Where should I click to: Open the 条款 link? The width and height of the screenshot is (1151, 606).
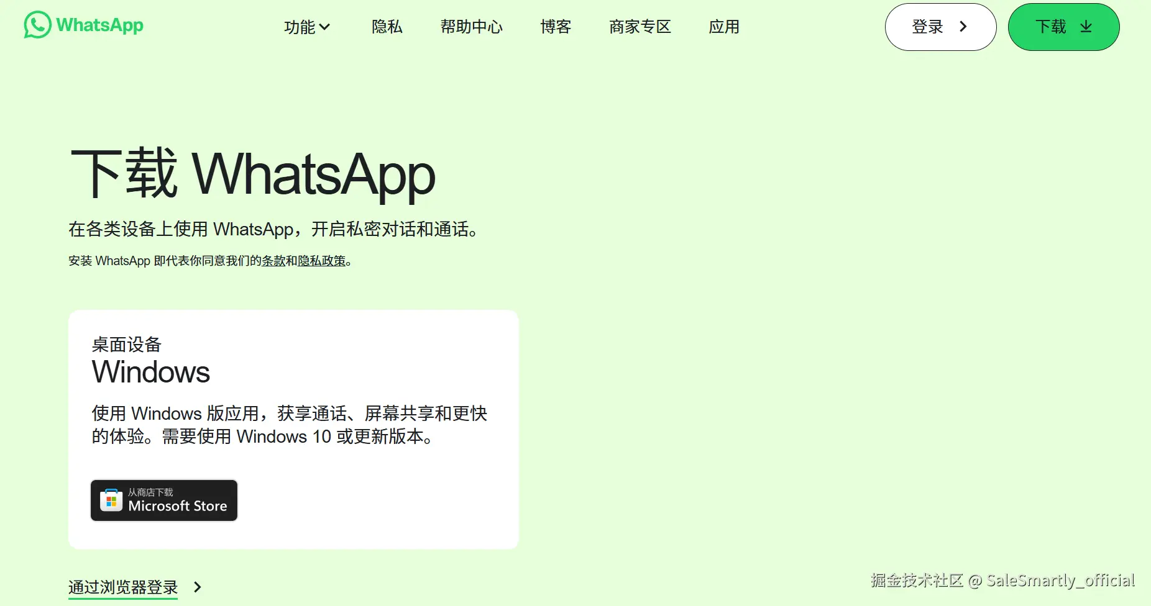coord(273,261)
